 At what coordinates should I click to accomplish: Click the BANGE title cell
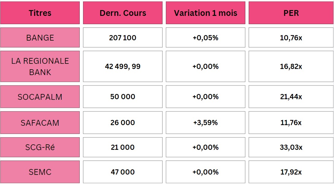pos(40,38)
